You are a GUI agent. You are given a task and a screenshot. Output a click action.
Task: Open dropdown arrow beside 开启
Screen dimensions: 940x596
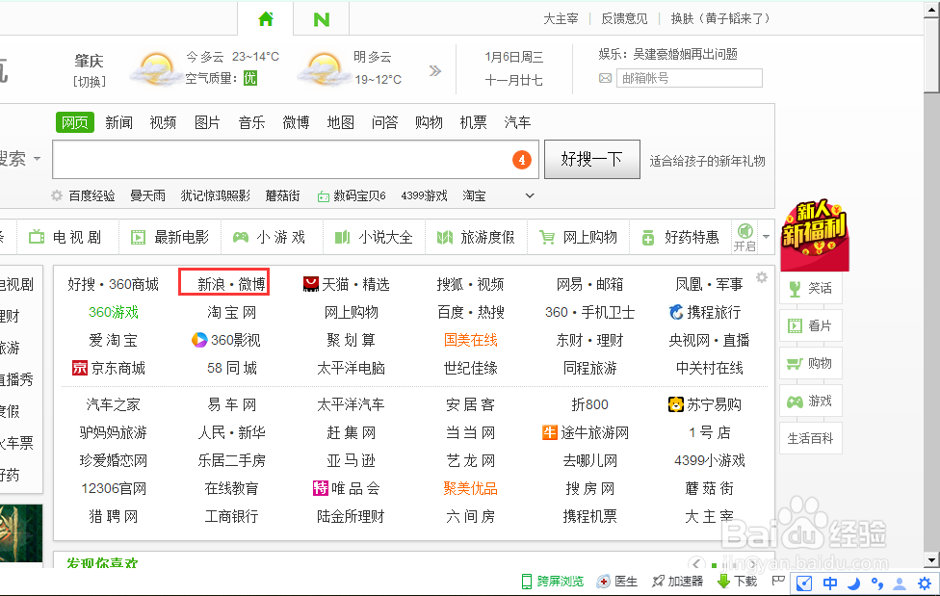(x=766, y=237)
